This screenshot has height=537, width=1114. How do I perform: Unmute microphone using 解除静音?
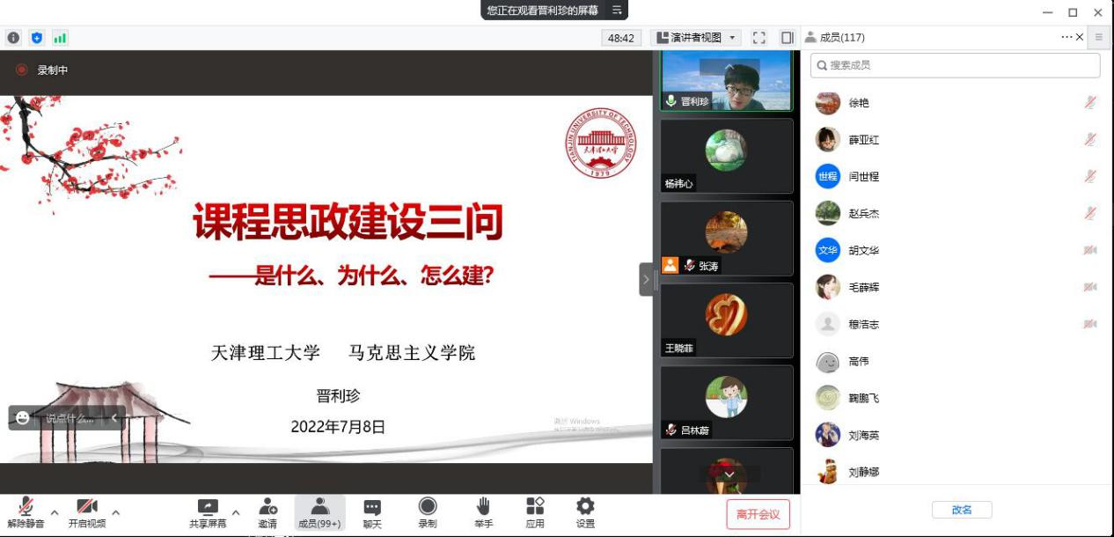[26, 507]
